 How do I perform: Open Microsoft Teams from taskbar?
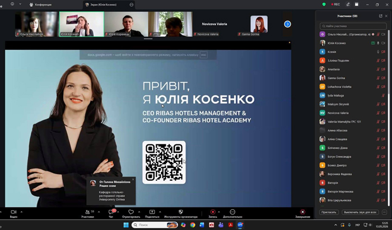coord(221,225)
